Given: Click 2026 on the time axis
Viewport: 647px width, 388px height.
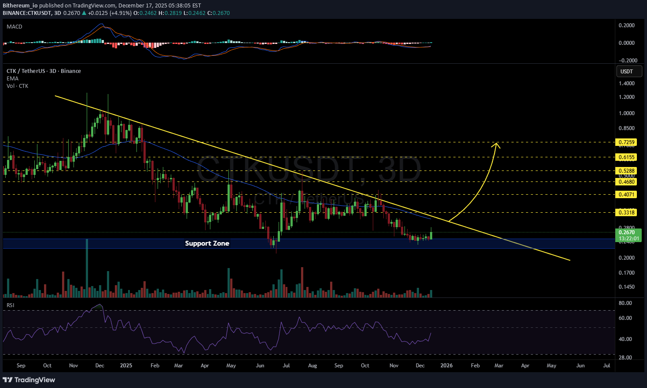Looking at the screenshot, I should pos(446,366).
